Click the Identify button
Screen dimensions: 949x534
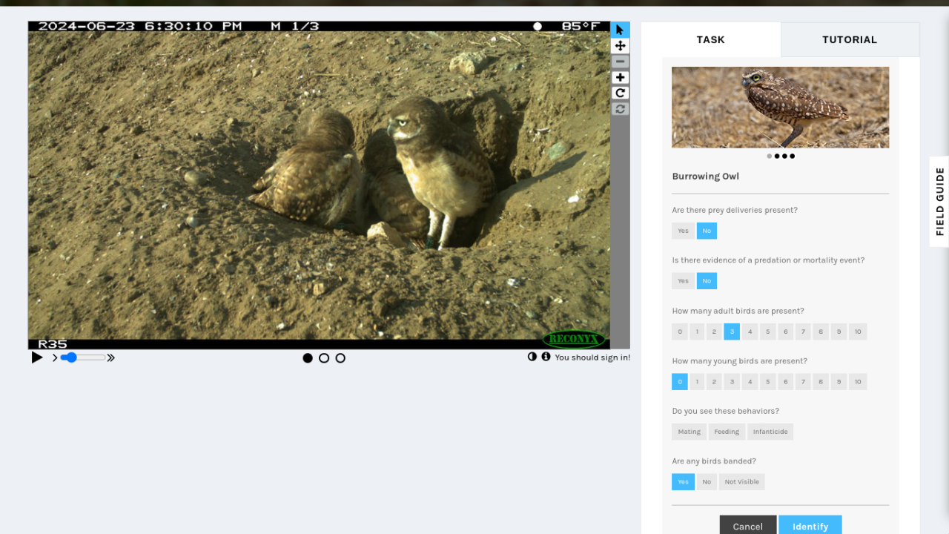tap(810, 526)
